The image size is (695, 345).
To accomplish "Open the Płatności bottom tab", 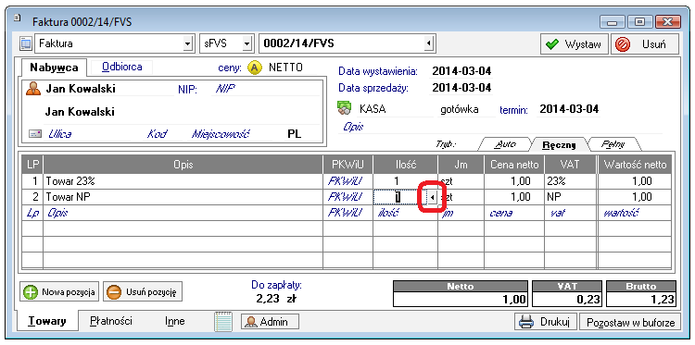I will pyautogui.click(x=111, y=321).
